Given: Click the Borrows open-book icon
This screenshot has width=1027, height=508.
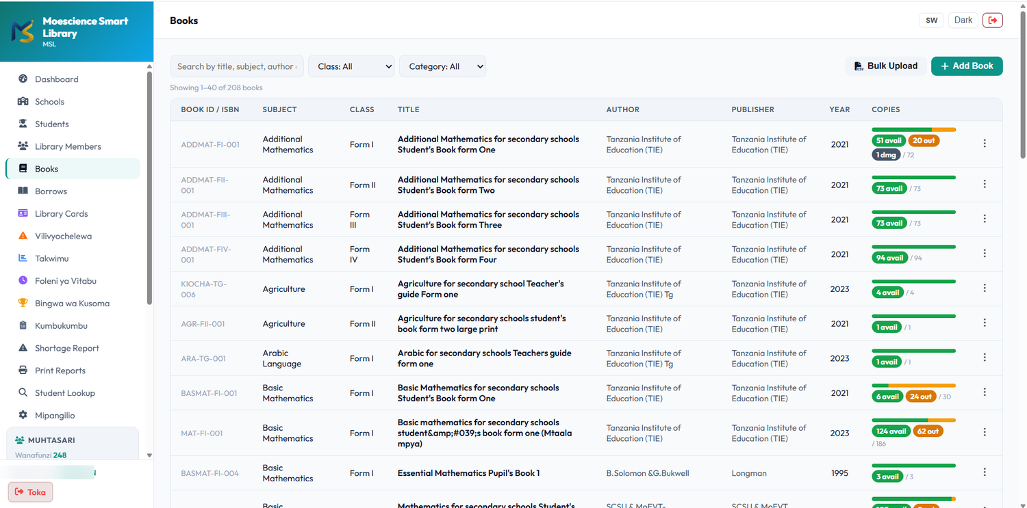Looking at the screenshot, I should [23, 191].
